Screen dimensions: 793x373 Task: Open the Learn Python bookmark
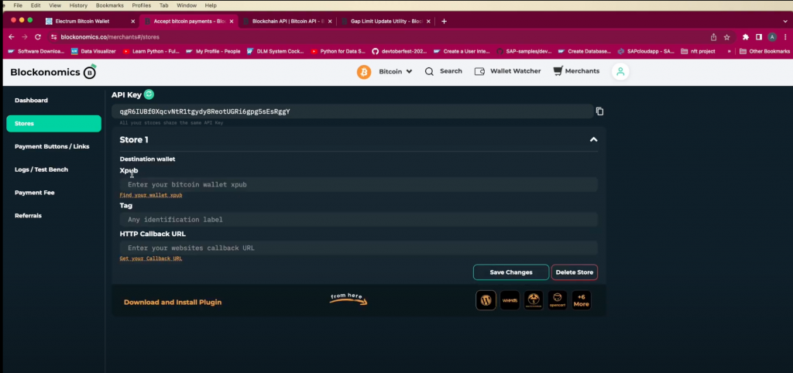click(151, 51)
